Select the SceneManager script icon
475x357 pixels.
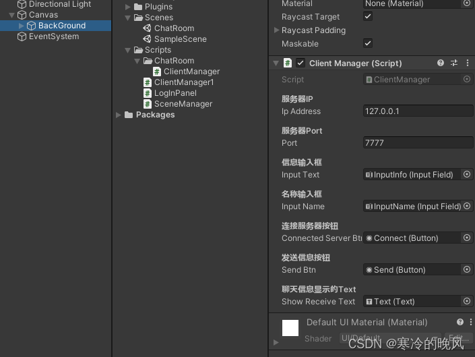coord(148,104)
